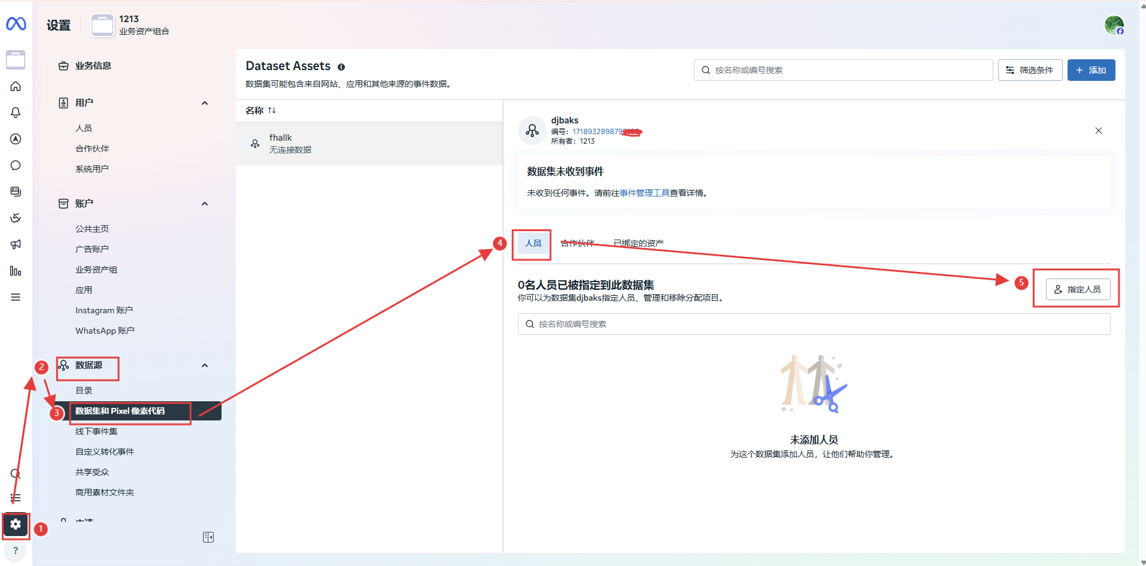Click the 用户 section header
Viewport: 1146px width, 566px height.
(x=84, y=103)
